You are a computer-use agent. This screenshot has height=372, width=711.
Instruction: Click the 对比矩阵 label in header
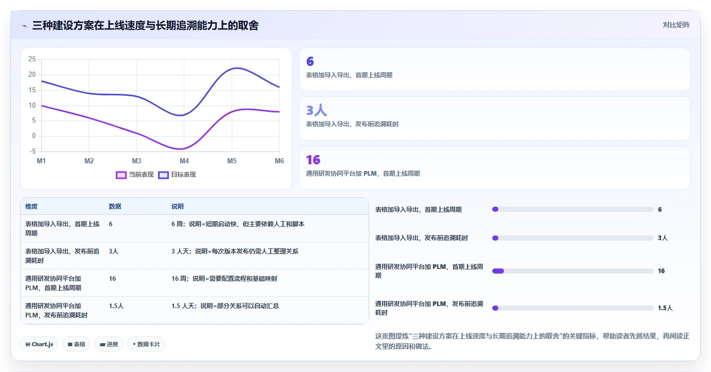point(676,25)
